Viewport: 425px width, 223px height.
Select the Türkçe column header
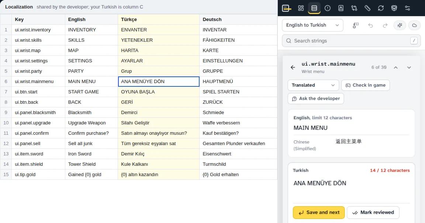pyautogui.click(x=159, y=20)
